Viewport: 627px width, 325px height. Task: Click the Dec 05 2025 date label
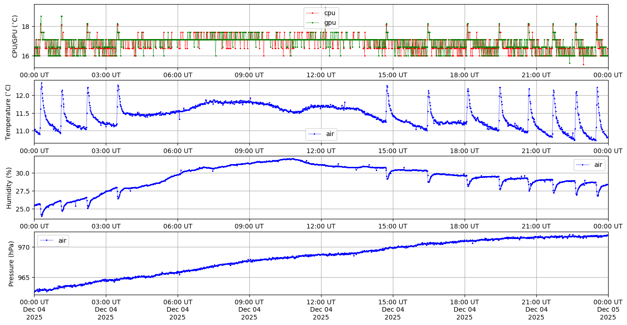(608, 310)
